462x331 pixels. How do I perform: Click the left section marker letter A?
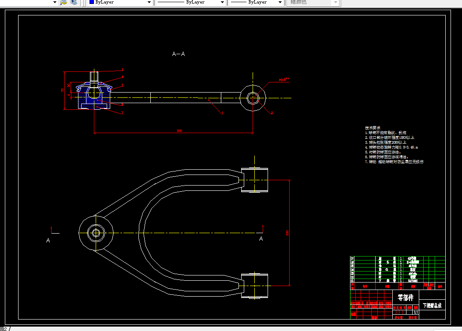click(x=48, y=241)
